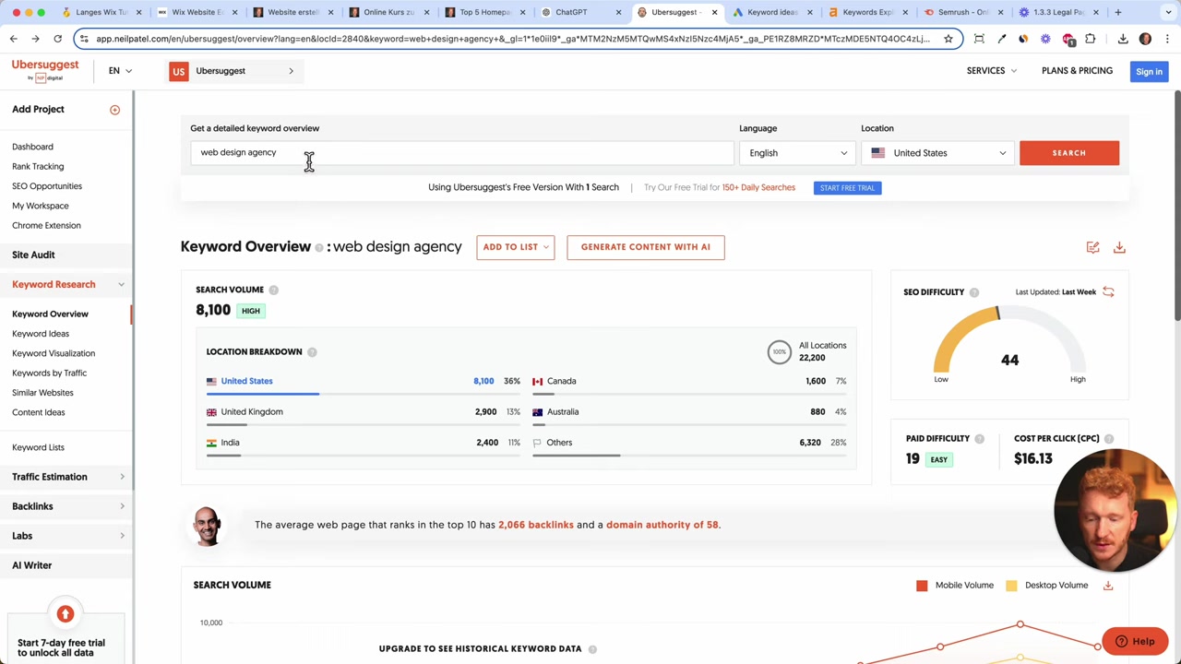Screen dimensions: 1181x664
Task: Click the 2,066 backlinks link
Action: click(536, 525)
